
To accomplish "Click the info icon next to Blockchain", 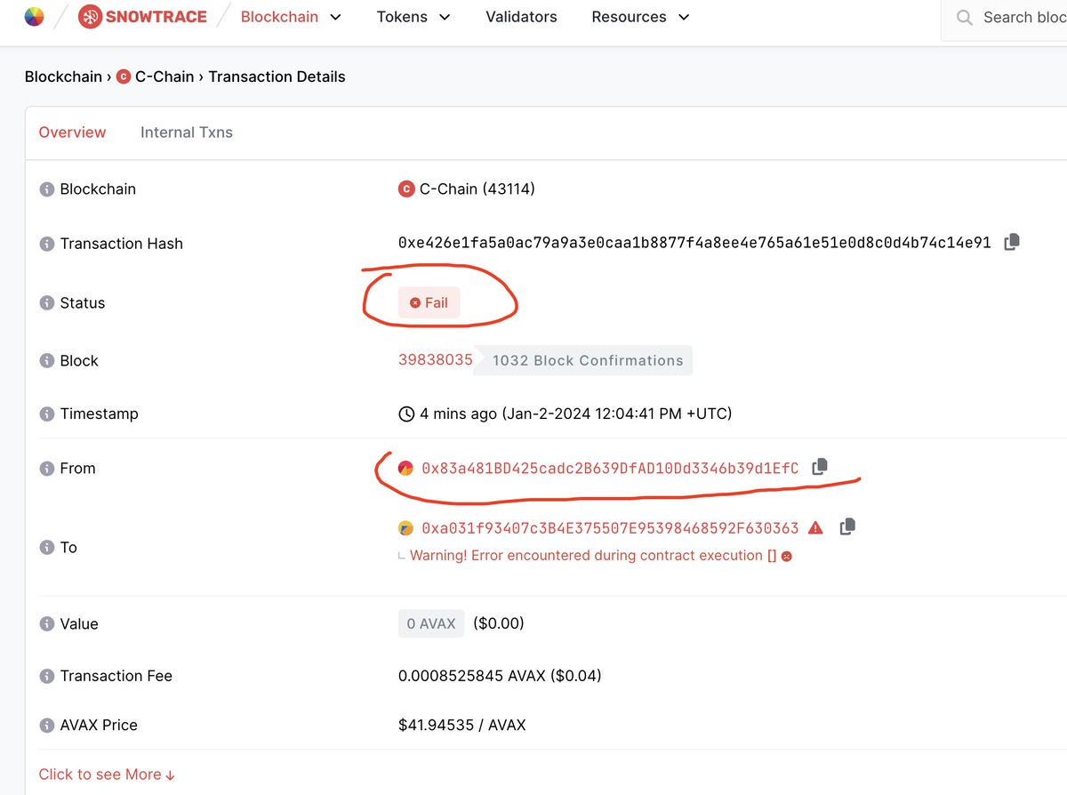I will click(x=46, y=189).
